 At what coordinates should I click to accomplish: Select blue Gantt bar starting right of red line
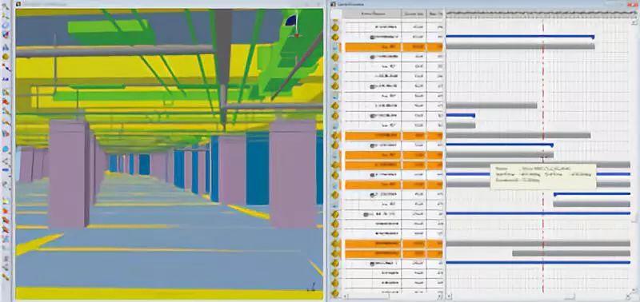click(x=592, y=194)
